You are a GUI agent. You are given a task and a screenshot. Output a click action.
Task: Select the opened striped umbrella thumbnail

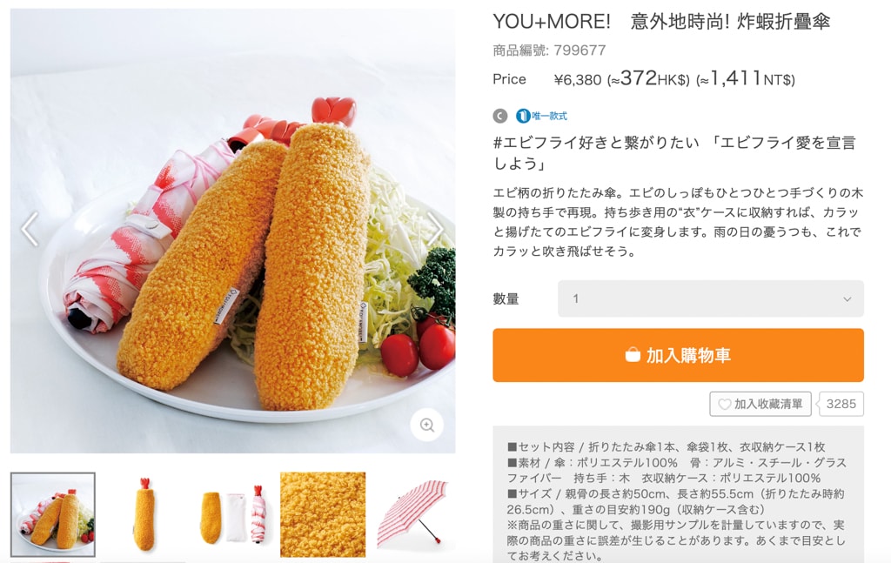[x=412, y=514]
